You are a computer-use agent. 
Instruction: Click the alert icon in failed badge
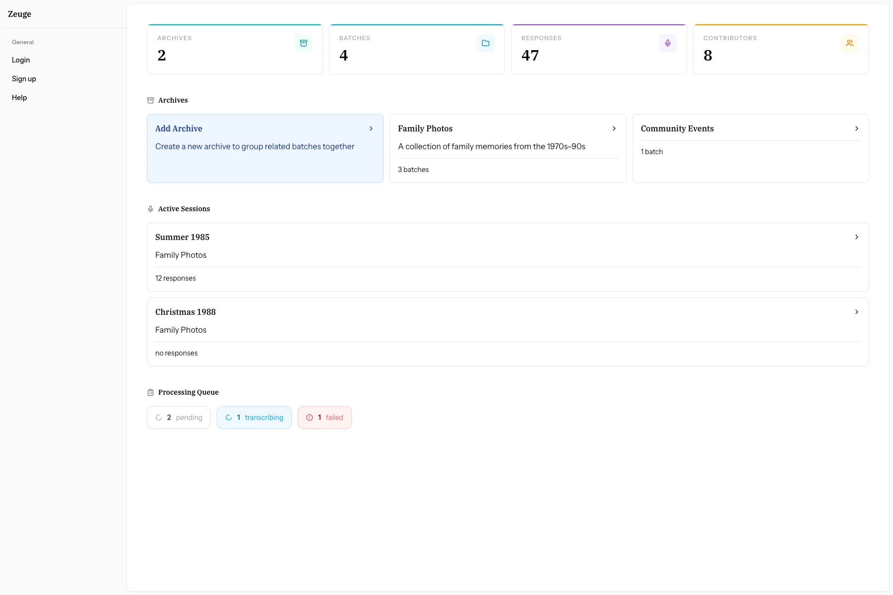tap(310, 417)
